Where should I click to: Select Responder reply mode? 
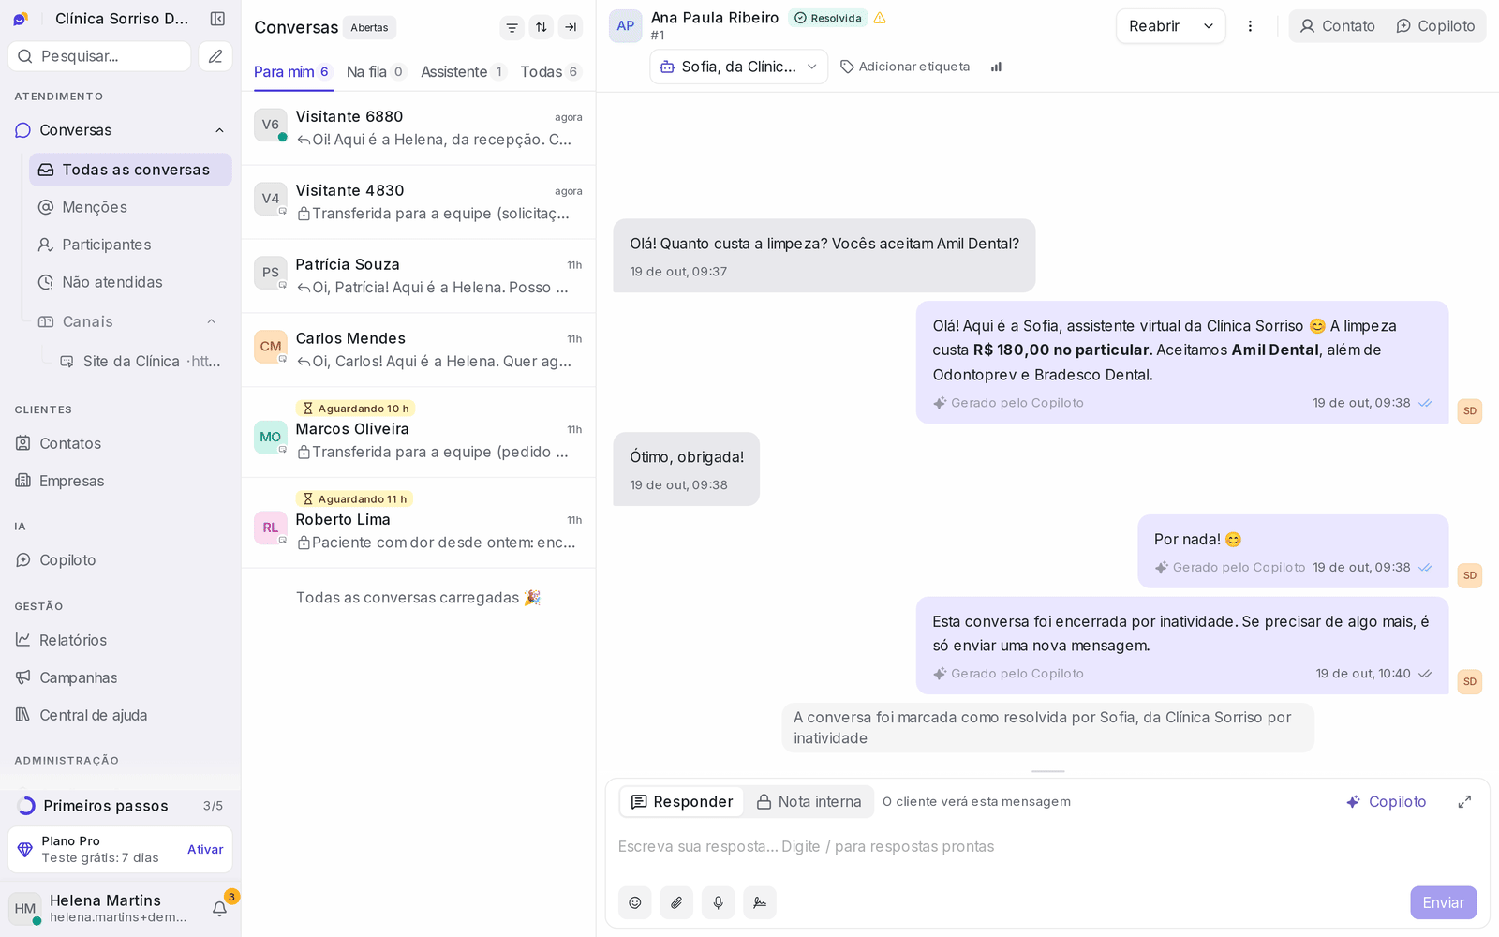[682, 802]
